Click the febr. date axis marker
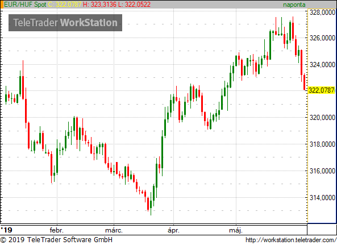 pos(56,230)
